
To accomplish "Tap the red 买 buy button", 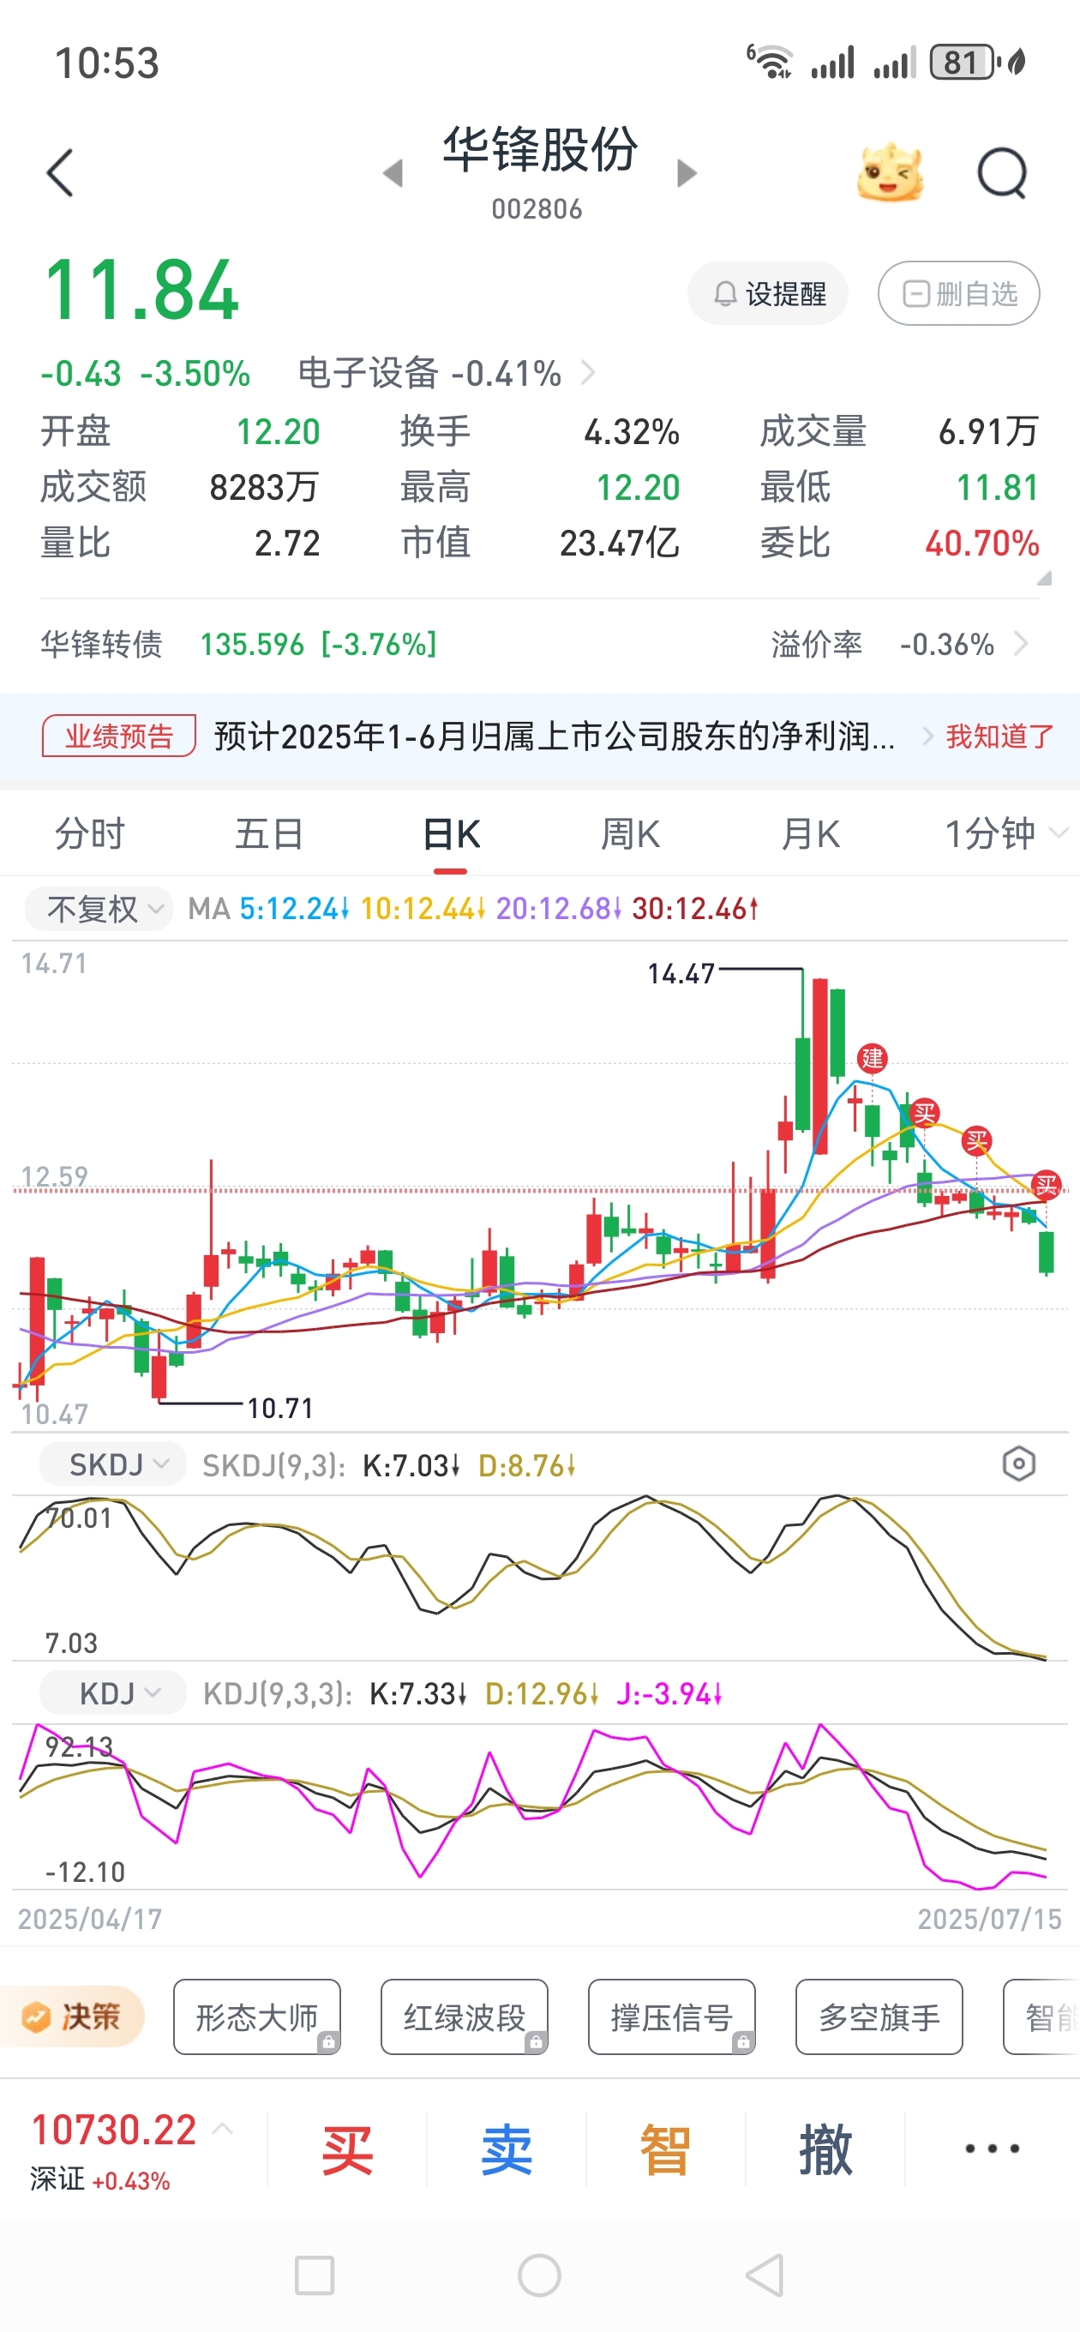I will [347, 2149].
